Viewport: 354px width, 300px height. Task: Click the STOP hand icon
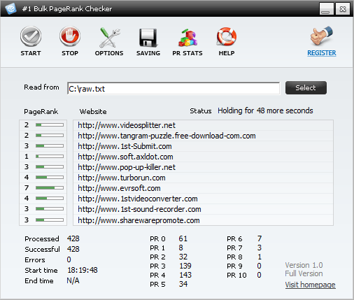pyautogui.click(x=70, y=36)
